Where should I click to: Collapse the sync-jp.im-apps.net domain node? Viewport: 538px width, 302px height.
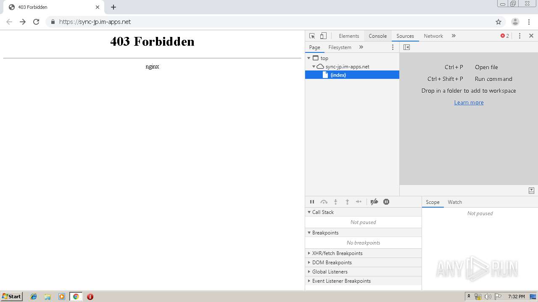click(314, 67)
